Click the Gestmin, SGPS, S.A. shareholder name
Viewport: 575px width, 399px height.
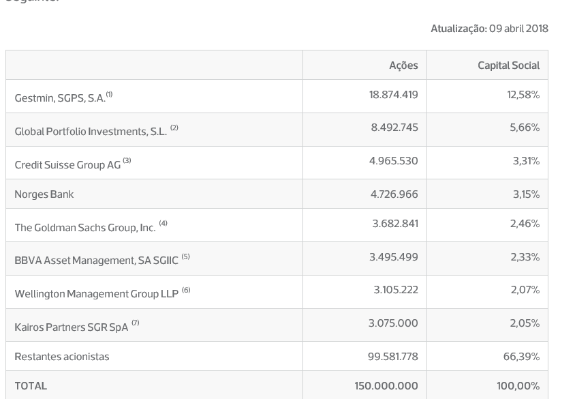pos(60,98)
